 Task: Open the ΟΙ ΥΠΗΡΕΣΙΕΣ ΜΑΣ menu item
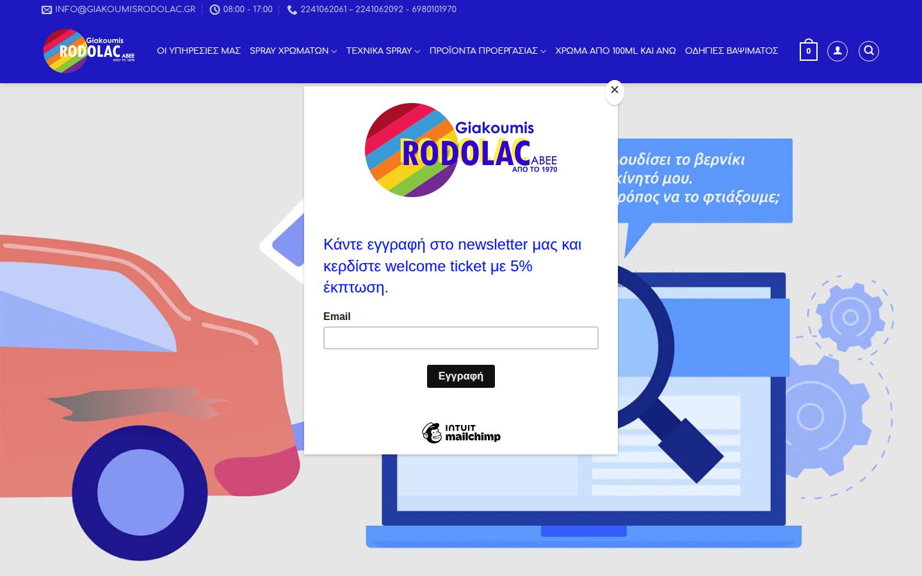click(x=198, y=51)
